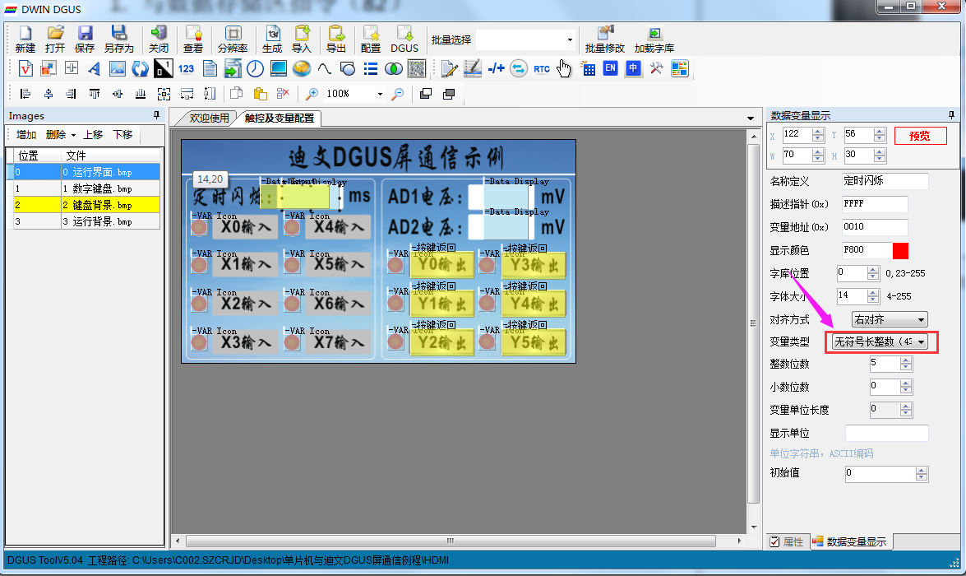Open the 变量类型 variable type dropdown

[x=879, y=341]
